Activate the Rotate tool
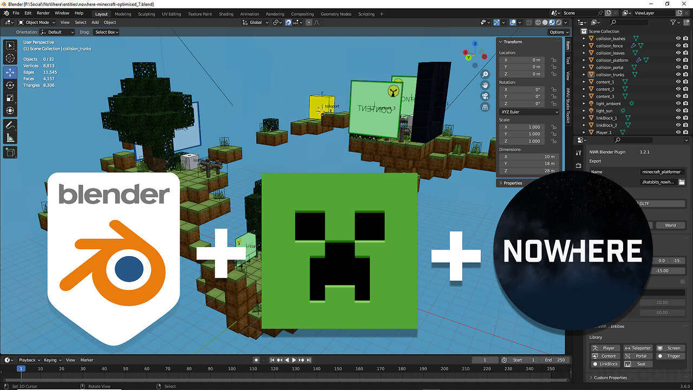The height and width of the screenshot is (390, 693). tap(10, 85)
